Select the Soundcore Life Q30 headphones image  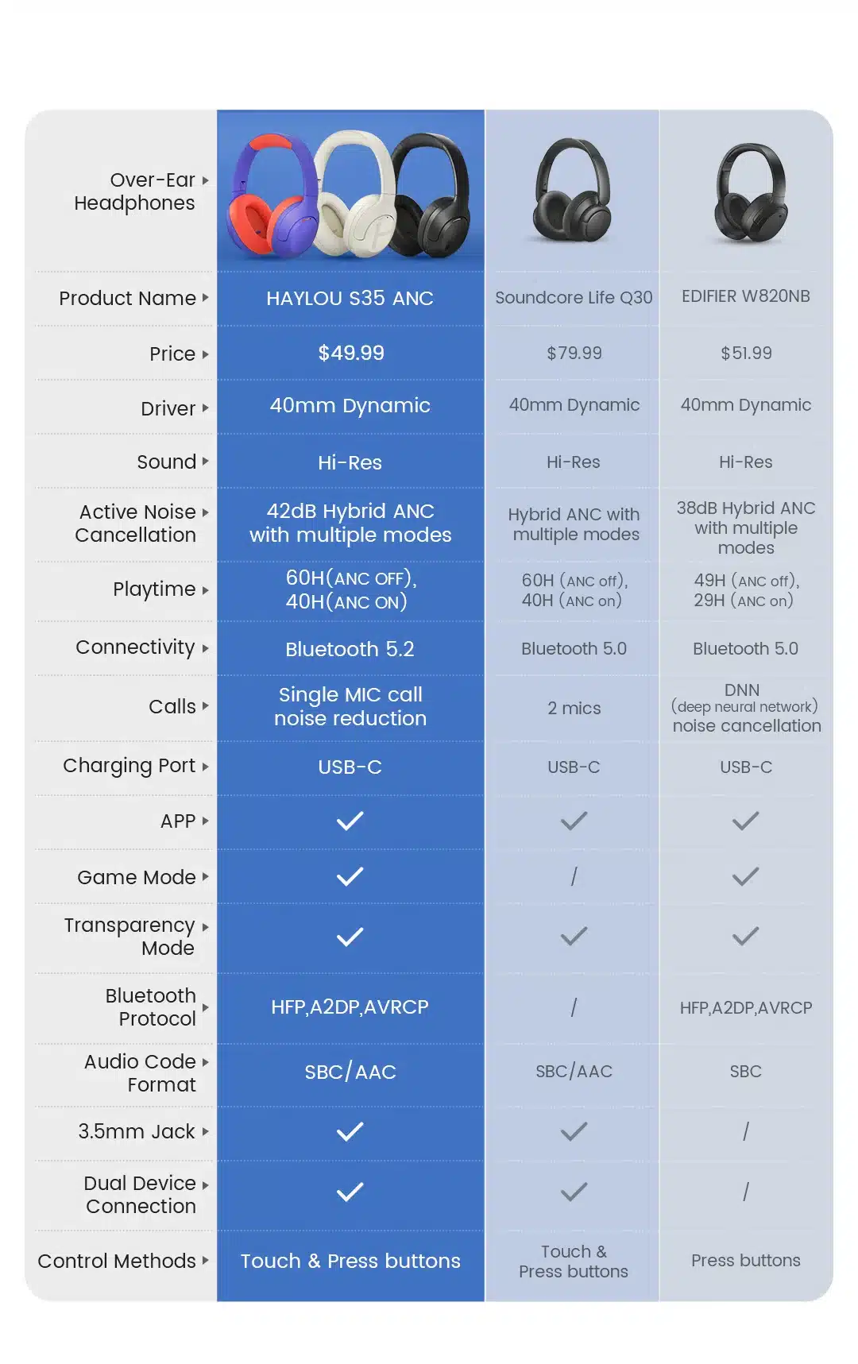pyautogui.click(x=573, y=191)
